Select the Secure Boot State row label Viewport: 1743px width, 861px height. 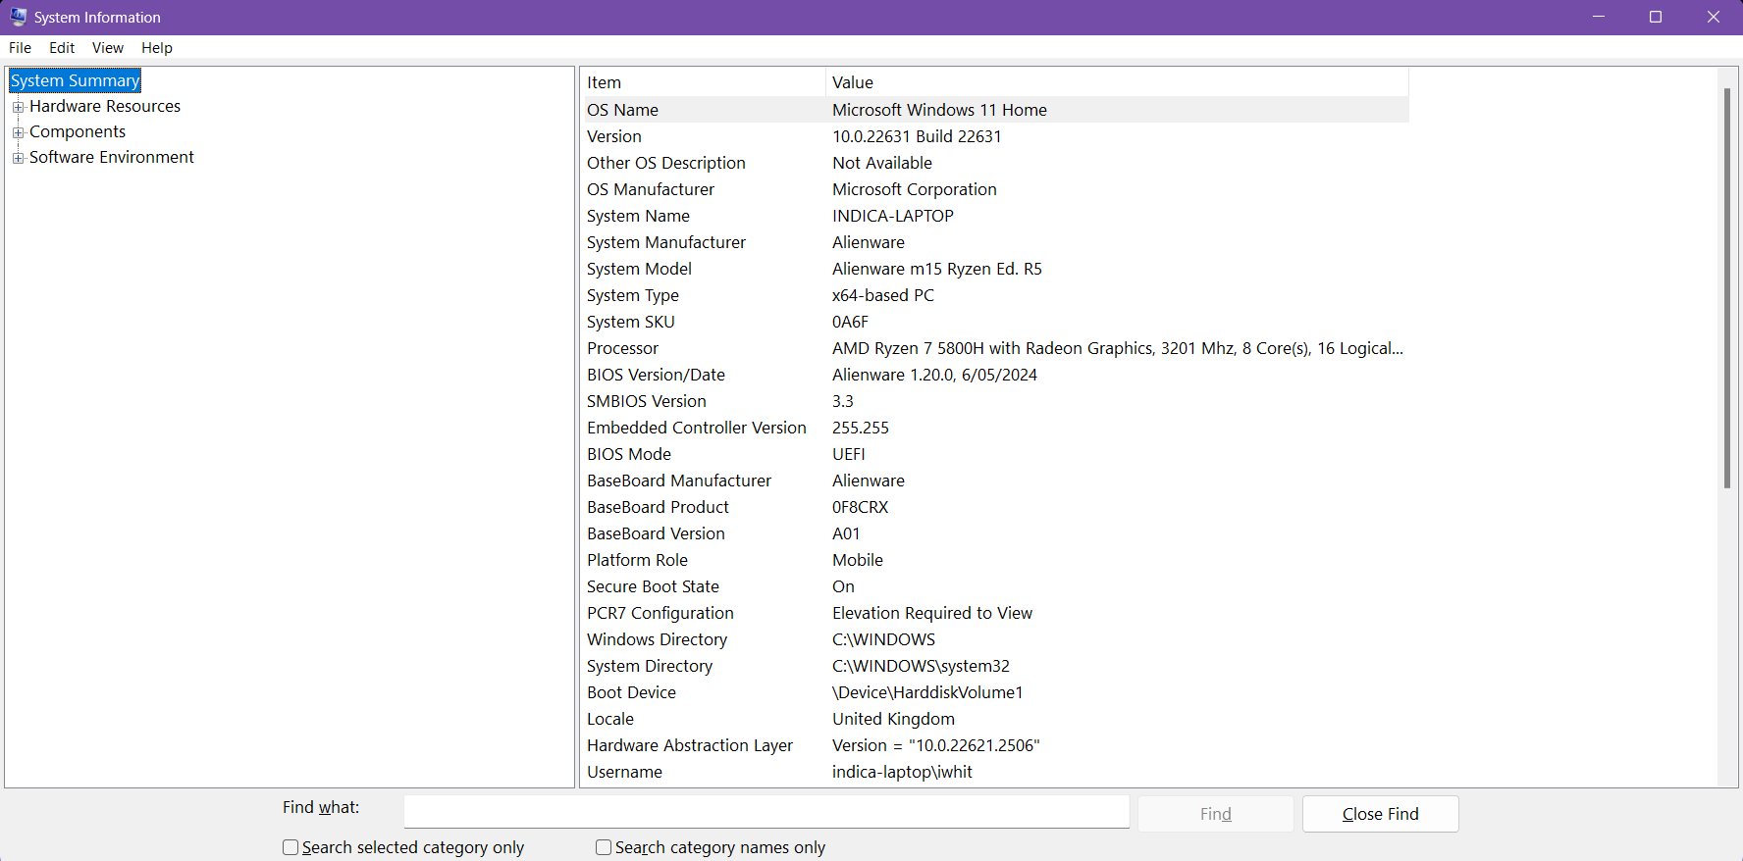[653, 586]
